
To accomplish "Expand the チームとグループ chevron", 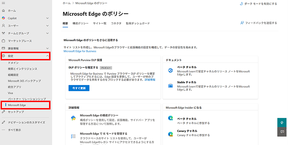I will coord(47,33).
